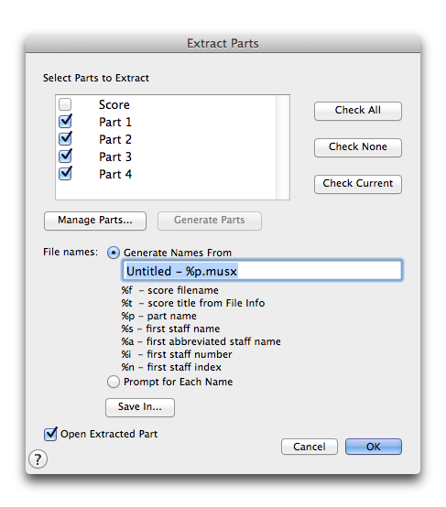Uncheck the Part 4 checkbox
The image size is (446, 507).
pyautogui.click(x=65, y=174)
